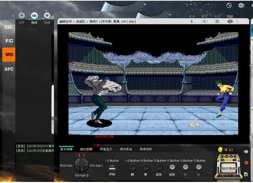Open the 大厅 home icon
The width and height of the screenshot is (253, 183).
[x=22, y=15]
